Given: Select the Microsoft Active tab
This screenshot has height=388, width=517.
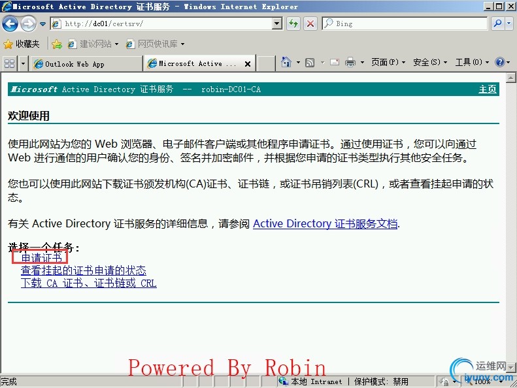Looking at the screenshot, I should point(195,63).
